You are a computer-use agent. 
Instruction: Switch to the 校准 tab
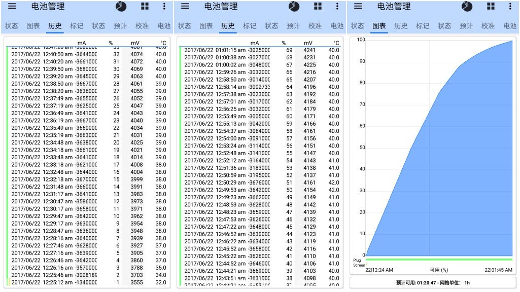142,25
